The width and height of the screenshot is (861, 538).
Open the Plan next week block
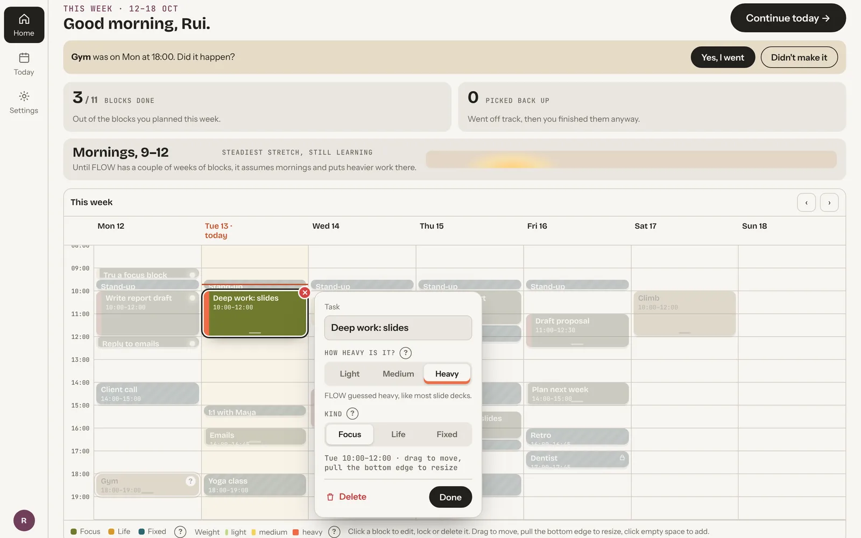coord(577,393)
